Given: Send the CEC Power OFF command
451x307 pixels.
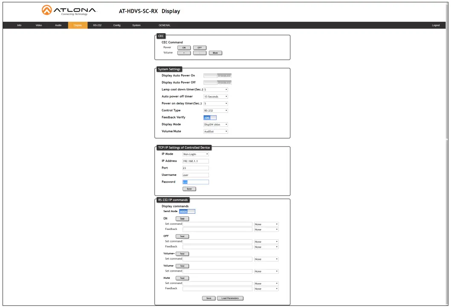Looking at the screenshot, I should coord(199,48).
